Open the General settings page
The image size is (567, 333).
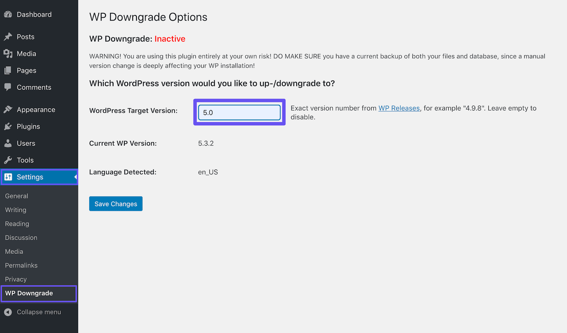pyautogui.click(x=16, y=196)
